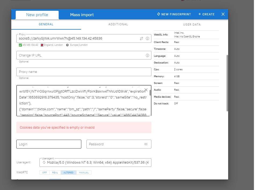Set WebRTC to REAL
255x190 pixels.
point(55,173)
